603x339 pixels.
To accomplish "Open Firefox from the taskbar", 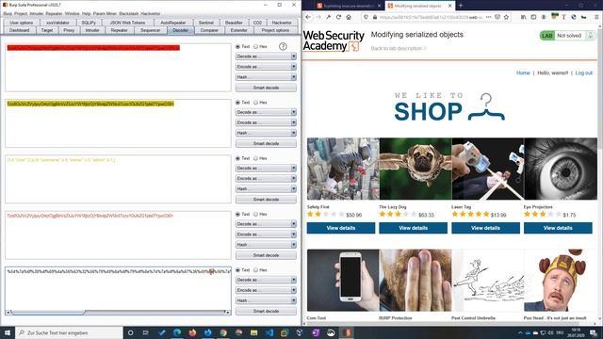I will [x=192, y=332].
